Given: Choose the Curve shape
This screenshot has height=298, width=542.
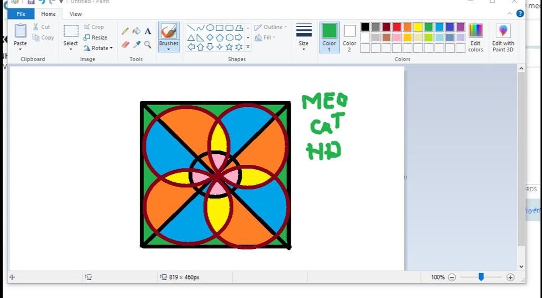Looking at the screenshot, I should (x=200, y=27).
